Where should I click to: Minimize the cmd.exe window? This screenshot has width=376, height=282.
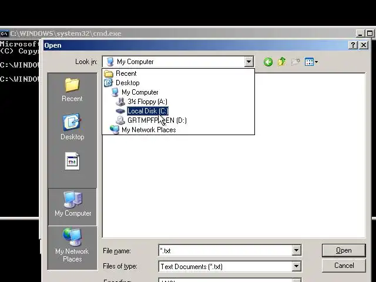360,33
